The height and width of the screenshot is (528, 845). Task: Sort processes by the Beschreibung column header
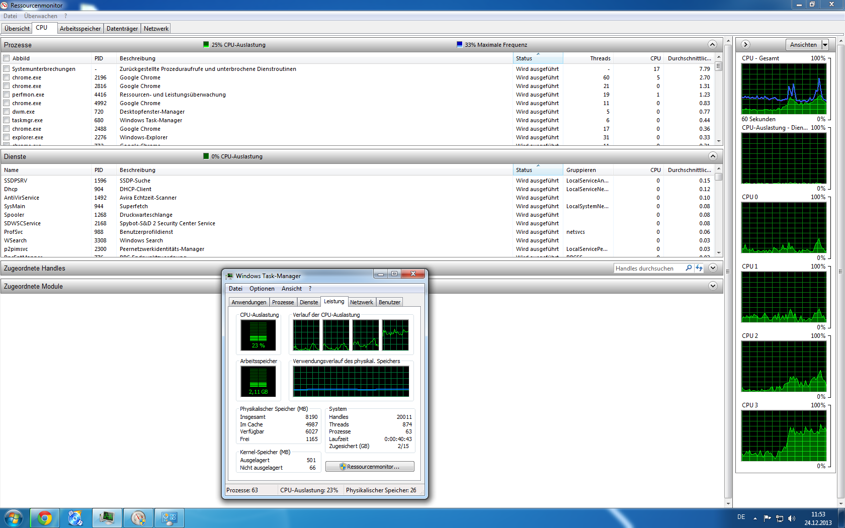point(314,58)
